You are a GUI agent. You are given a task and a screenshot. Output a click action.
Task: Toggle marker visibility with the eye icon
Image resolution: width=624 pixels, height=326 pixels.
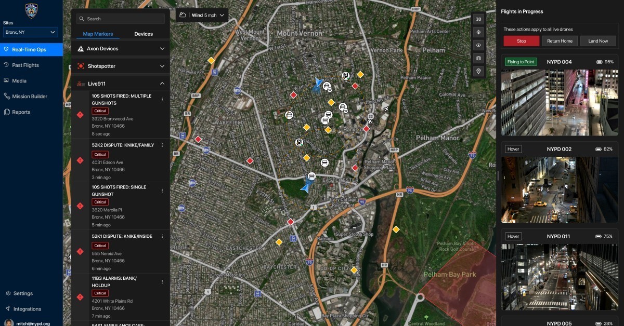coord(478,45)
